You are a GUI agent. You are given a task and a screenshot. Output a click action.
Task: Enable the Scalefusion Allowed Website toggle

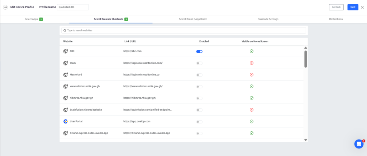(199, 110)
